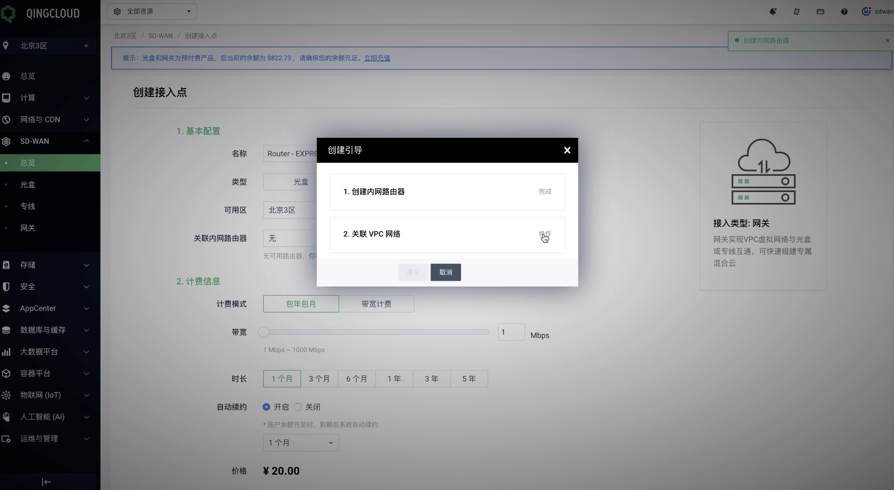Click the SD-WAN sidebar icon
The image size is (894, 490).
tap(6, 141)
